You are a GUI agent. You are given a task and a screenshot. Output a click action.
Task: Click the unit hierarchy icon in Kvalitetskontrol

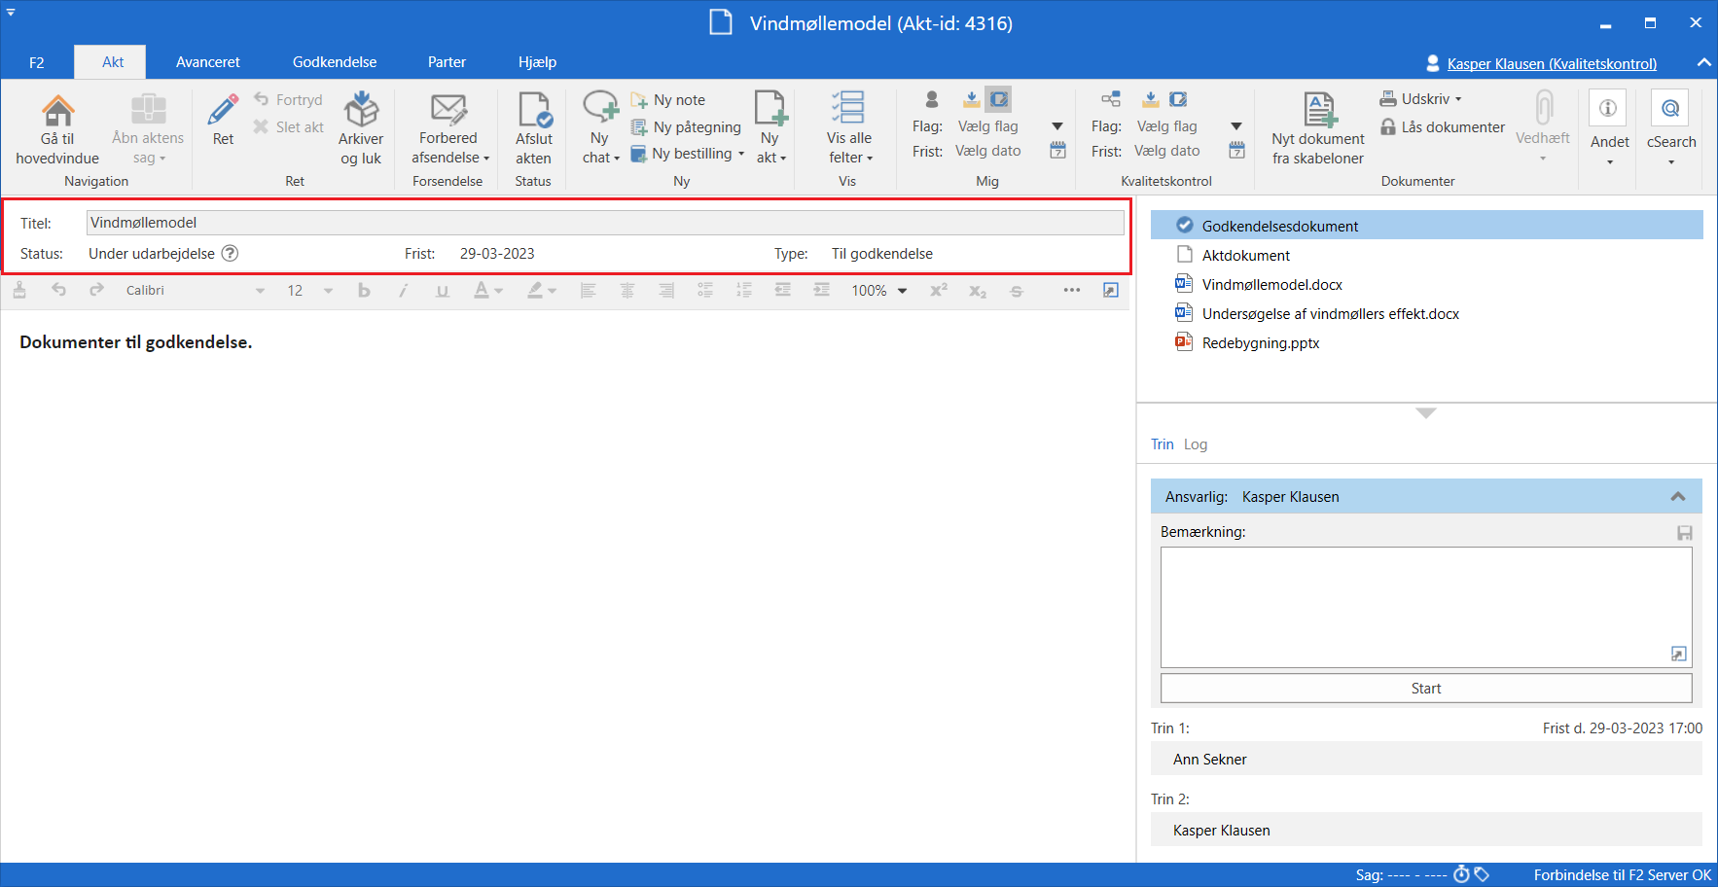tap(1110, 99)
